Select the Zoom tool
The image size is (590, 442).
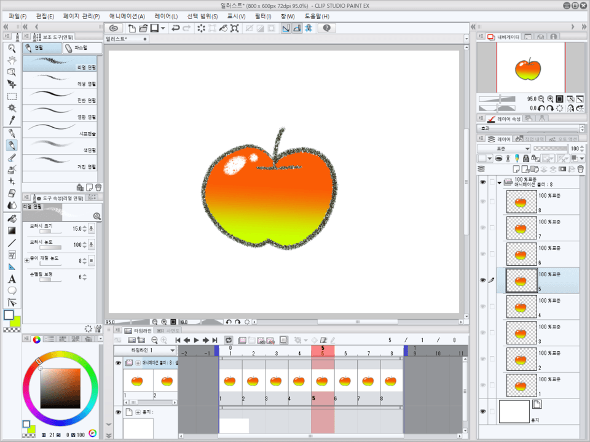pos(11,47)
